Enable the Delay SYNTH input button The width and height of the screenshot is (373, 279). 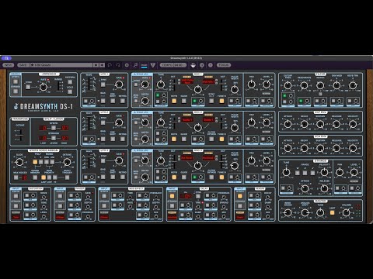coord(172,196)
